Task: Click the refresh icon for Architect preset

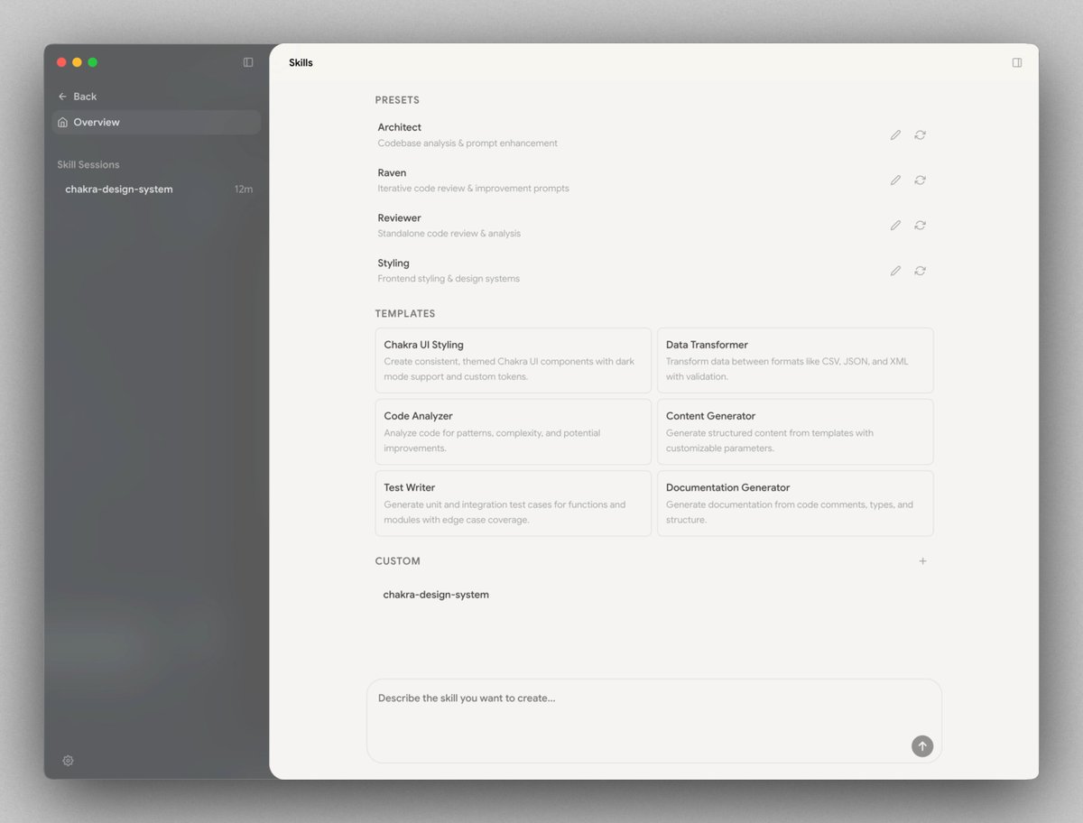Action: coord(920,135)
